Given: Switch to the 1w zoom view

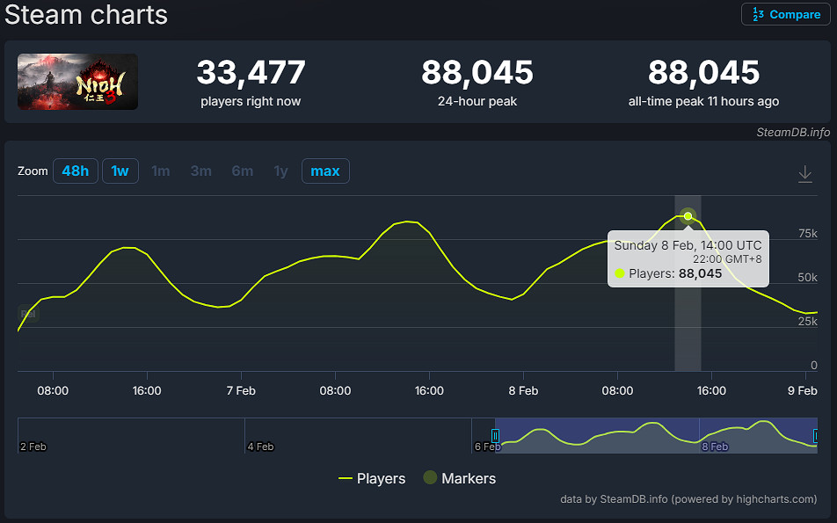Looking at the screenshot, I should [120, 171].
